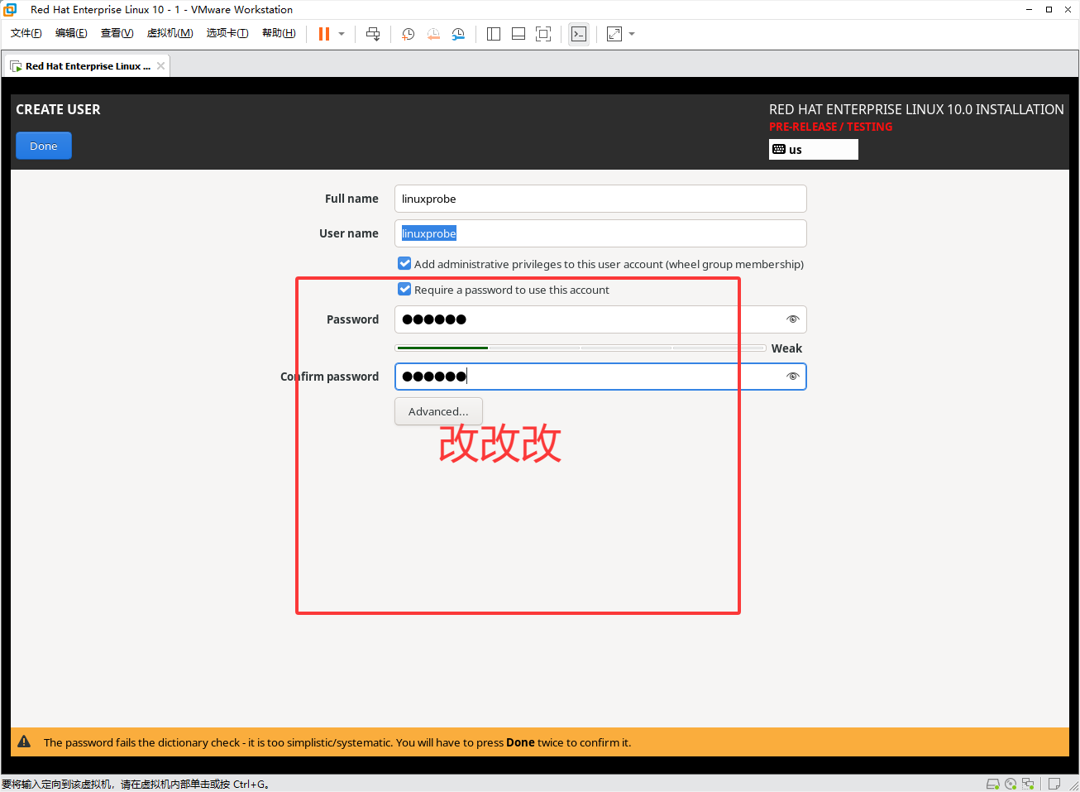Click the keyboard icon beside us layout
Image resolution: width=1080 pixels, height=792 pixels.
pyautogui.click(x=779, y=149)
